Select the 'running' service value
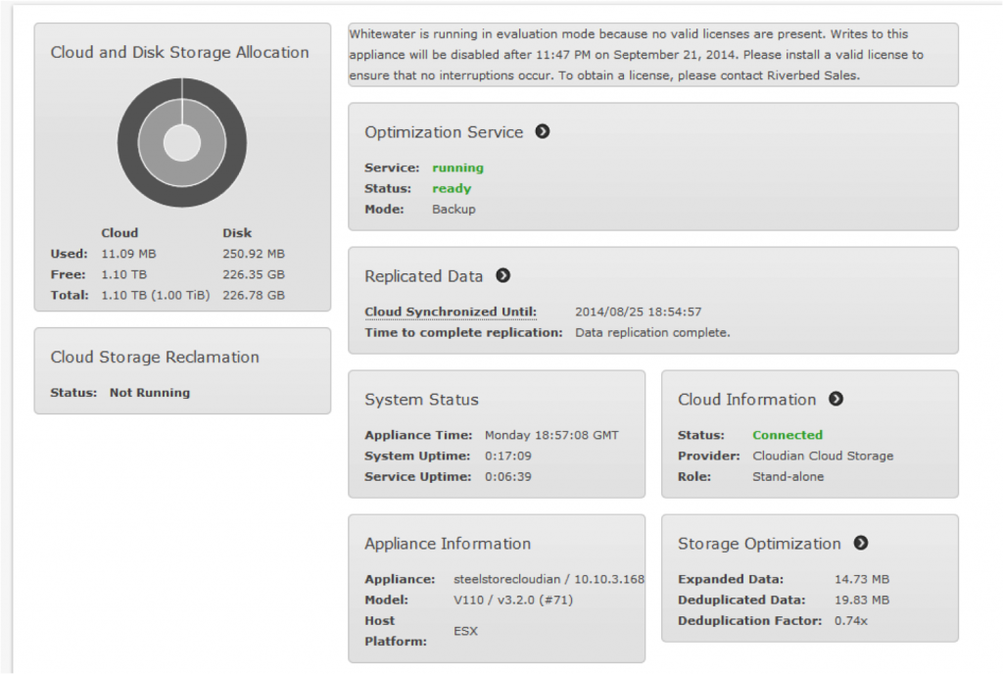 coord(458,168)
